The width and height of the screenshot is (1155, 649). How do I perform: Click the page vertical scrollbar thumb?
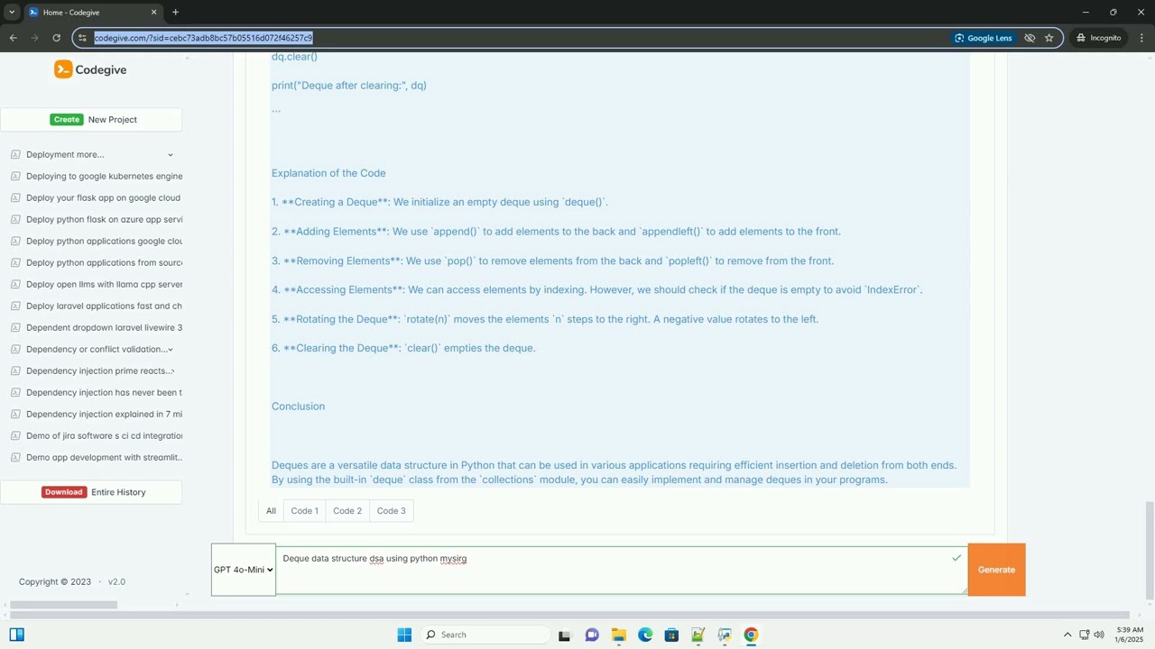click(x=1150, y=550)
